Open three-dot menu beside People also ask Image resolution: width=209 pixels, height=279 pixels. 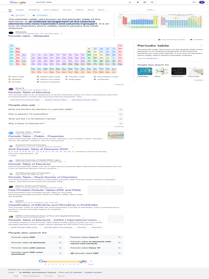click(x=39, y=105)
